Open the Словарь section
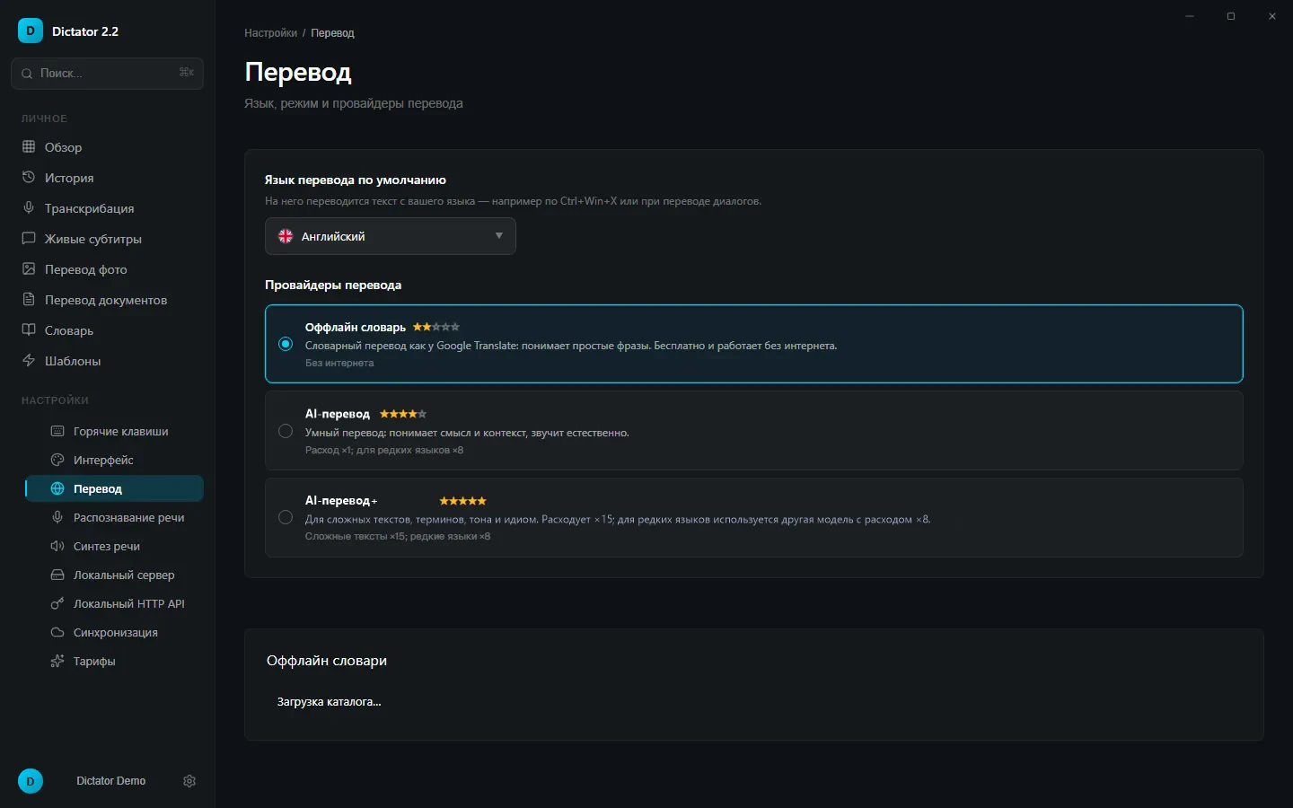Screen dimensions: 1293x808 pyautogui.click(x=108, y=329)
